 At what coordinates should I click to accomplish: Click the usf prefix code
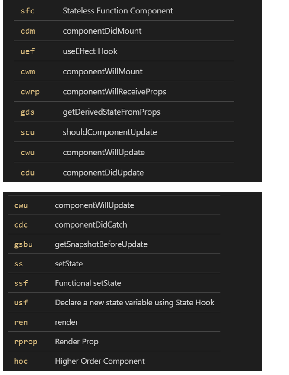click(21, 303)
